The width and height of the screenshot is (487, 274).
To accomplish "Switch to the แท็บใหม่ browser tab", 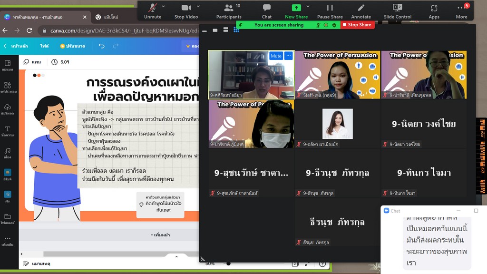I will (111, 17).
